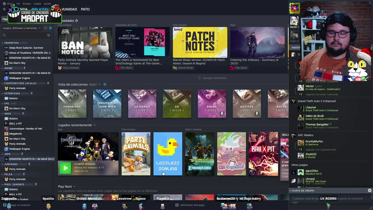The image size is (373, 210).
Task: Open the Amigos menu
Action: (x=27, y=4)
